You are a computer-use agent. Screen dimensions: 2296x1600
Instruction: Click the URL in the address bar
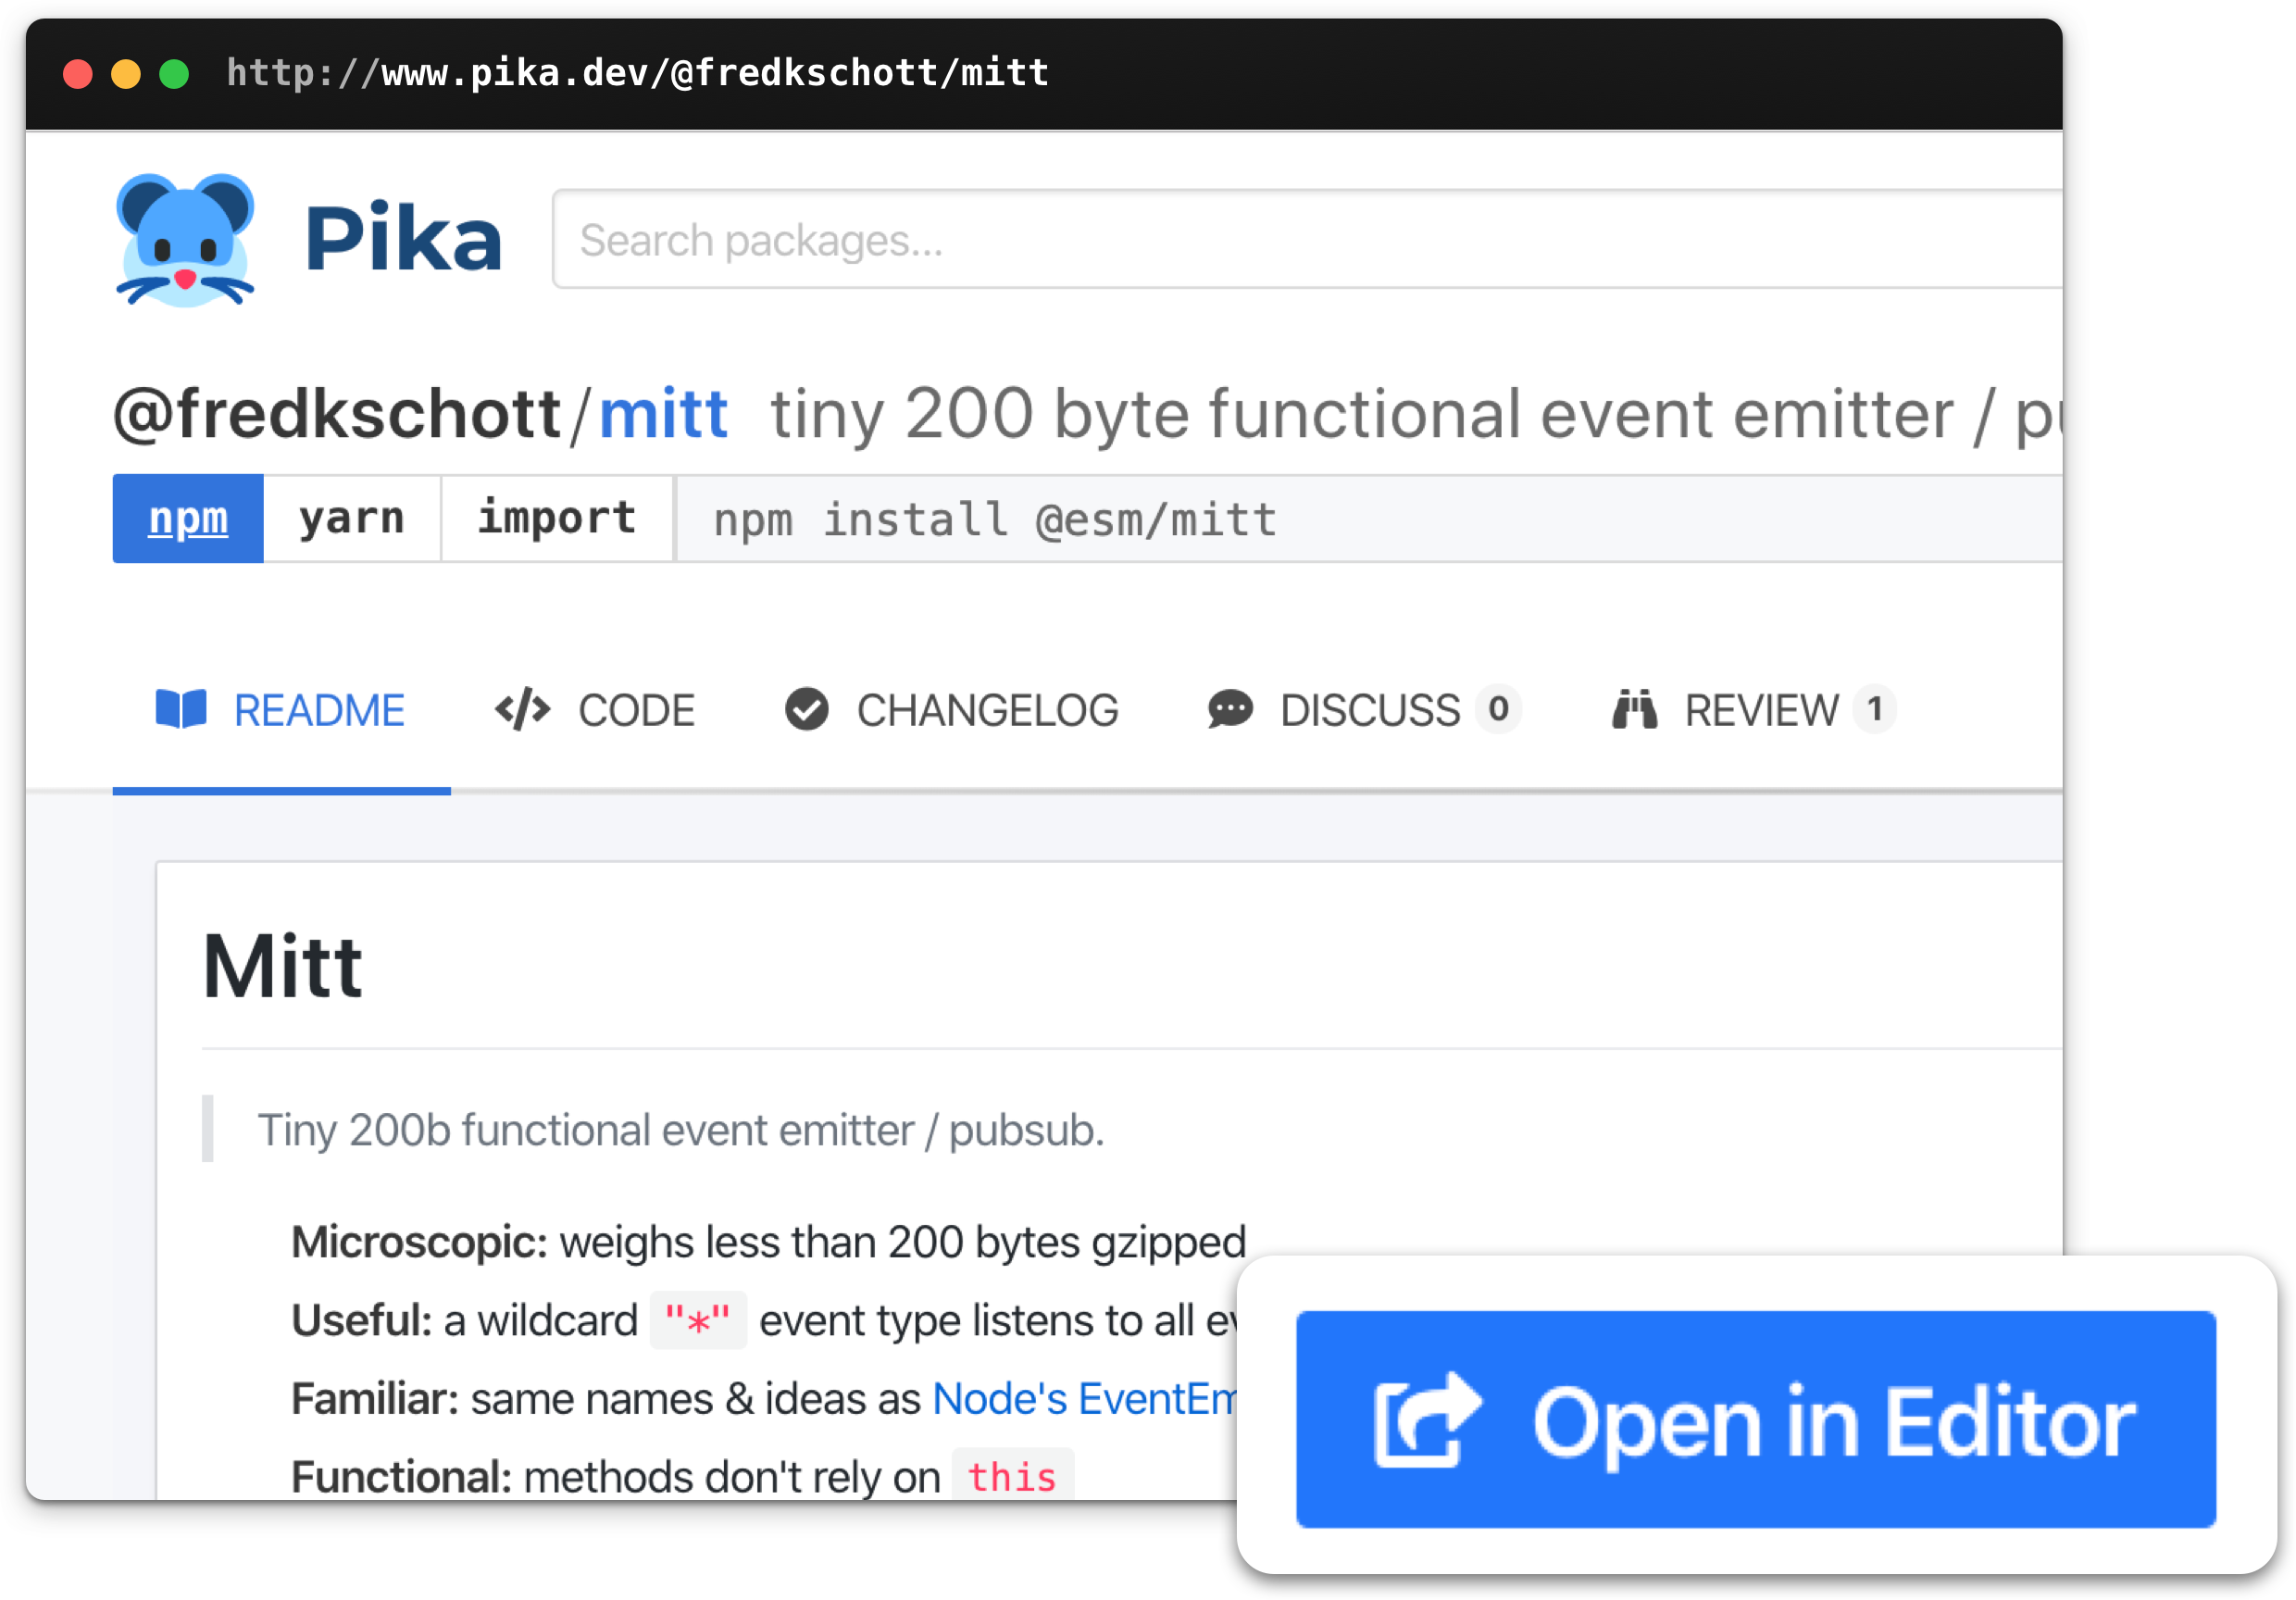[x=638, y=73]
